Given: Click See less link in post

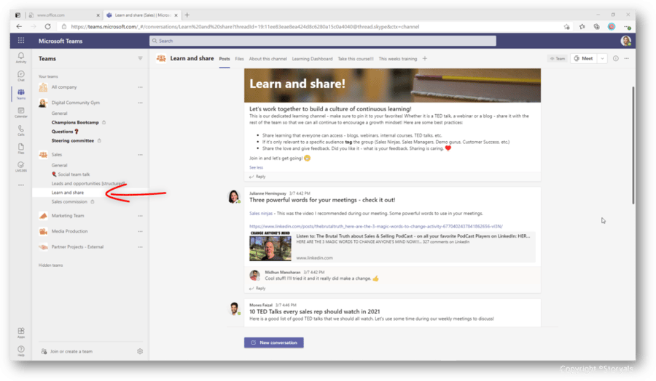Looking at the screenshot, I should (256, 167).
